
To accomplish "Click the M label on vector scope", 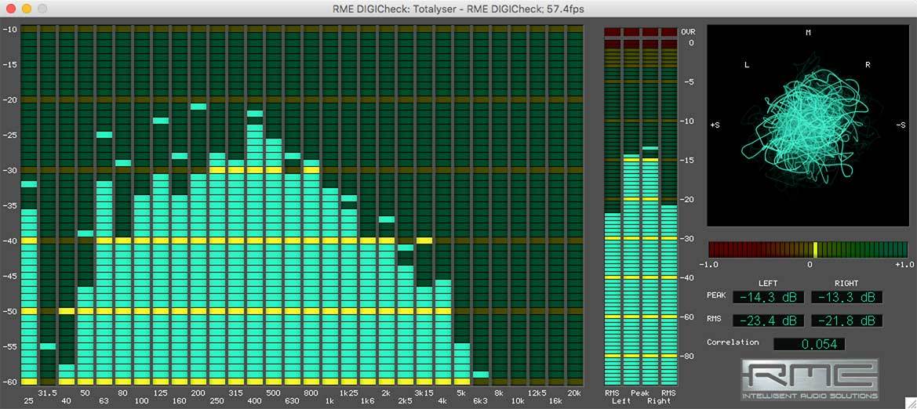I will click(x=808, y=34).
